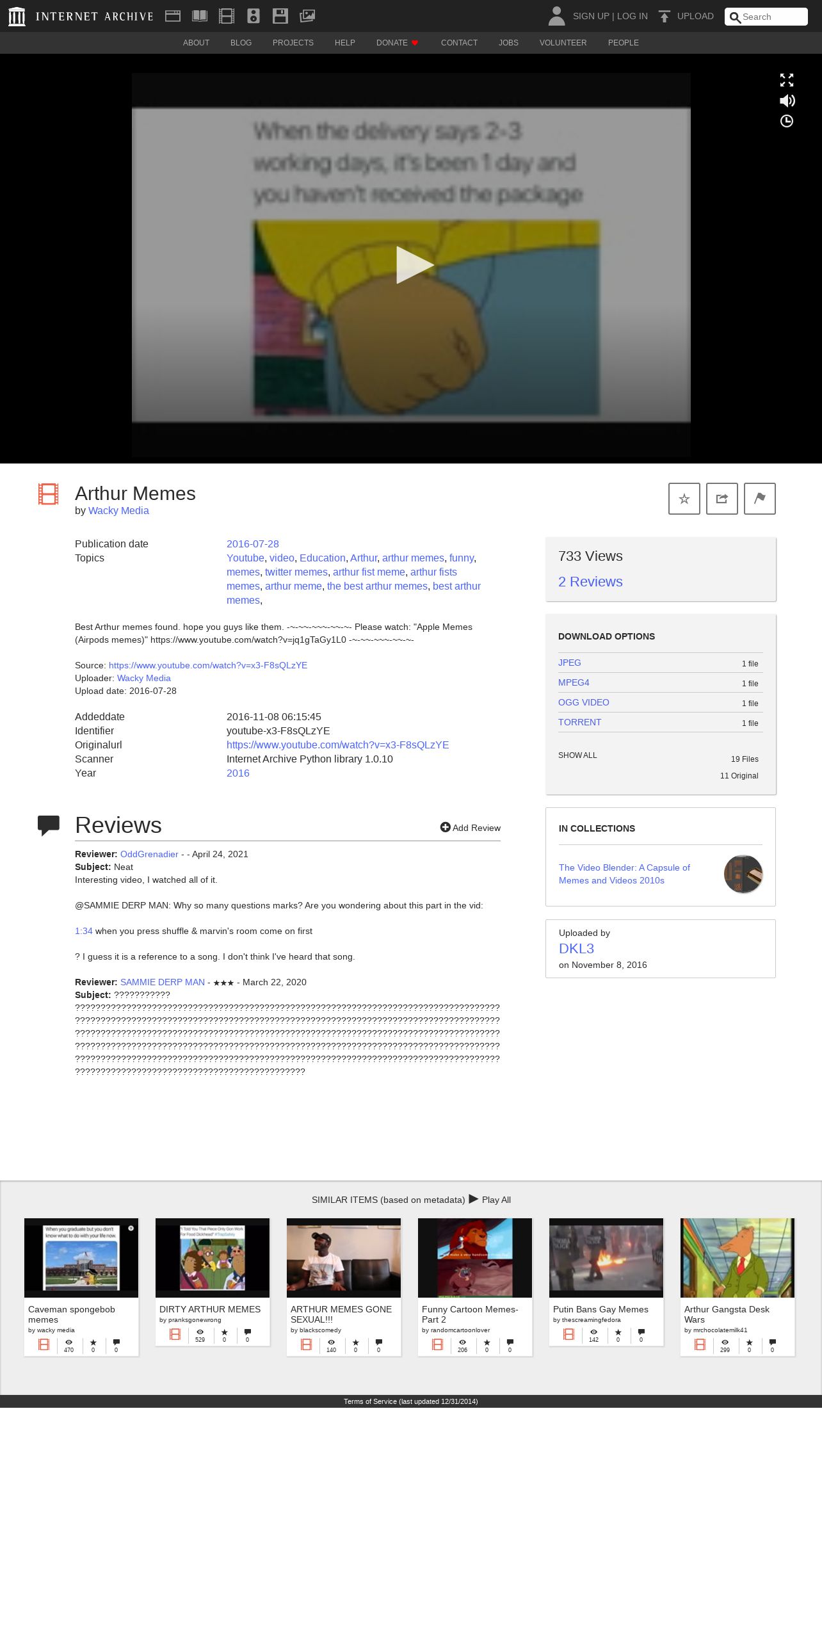Flag this item with the flag button
This screenshot has height=1644, width=822.
(760, 499)
